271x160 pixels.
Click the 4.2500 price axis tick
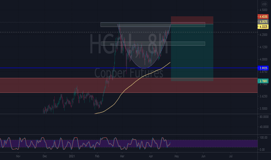[263, 35]
